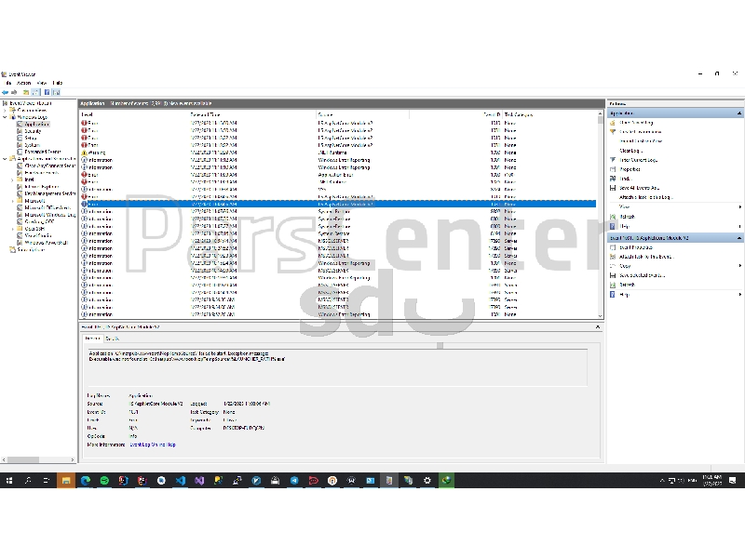Click Attach a Task To this Log

click(646, 197)
